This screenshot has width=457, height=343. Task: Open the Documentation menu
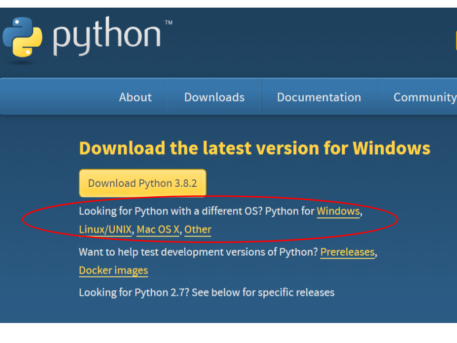click(319, 97)
